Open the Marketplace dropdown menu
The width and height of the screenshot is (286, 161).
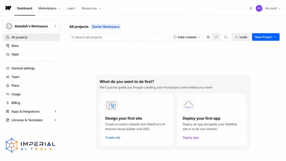pyautogui.click(x=49, y=8)
